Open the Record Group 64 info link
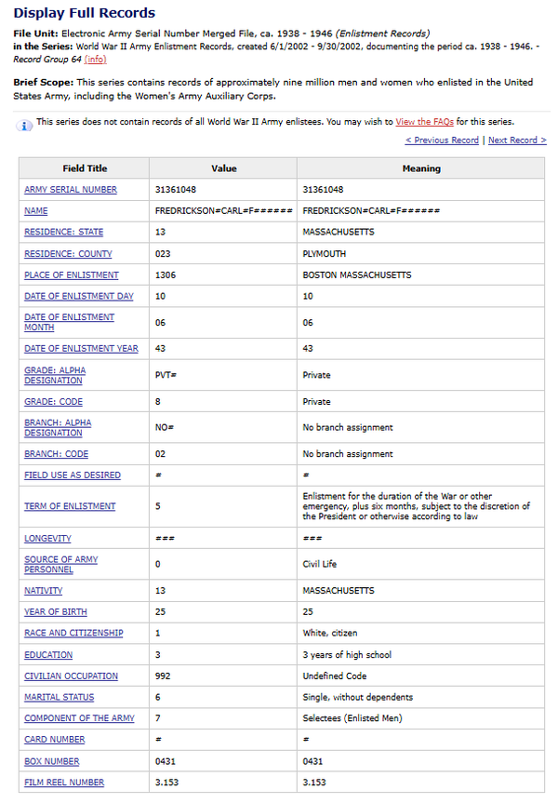 click(x=95, y=60)
